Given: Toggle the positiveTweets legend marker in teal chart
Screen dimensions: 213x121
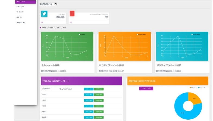Looking at the screenshot, I should click(192, 34).
